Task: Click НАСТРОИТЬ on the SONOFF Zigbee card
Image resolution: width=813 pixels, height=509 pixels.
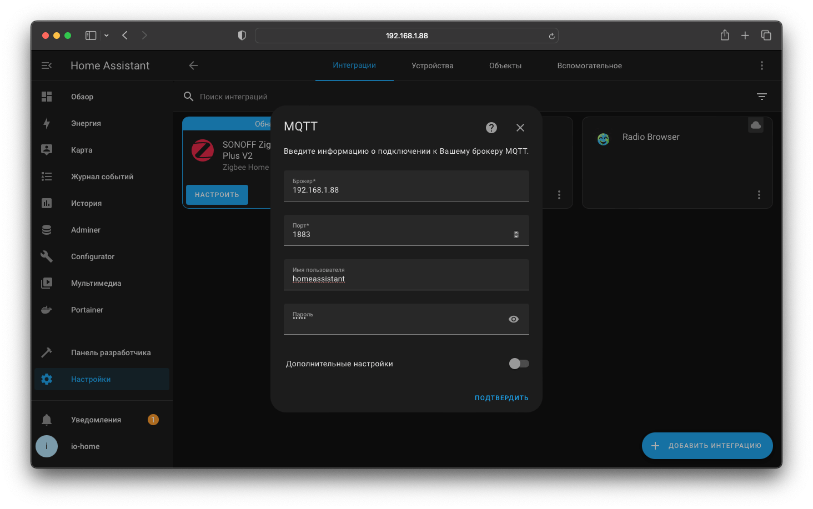Action: [x=217, y=194]
